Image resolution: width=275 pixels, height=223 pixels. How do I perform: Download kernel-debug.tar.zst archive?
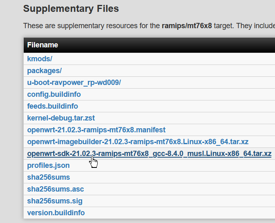tap(61, 118)
